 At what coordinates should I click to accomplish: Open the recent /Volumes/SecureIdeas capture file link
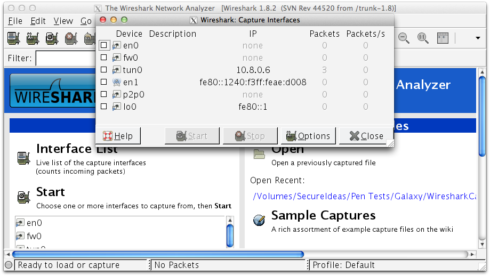(364, 196)
